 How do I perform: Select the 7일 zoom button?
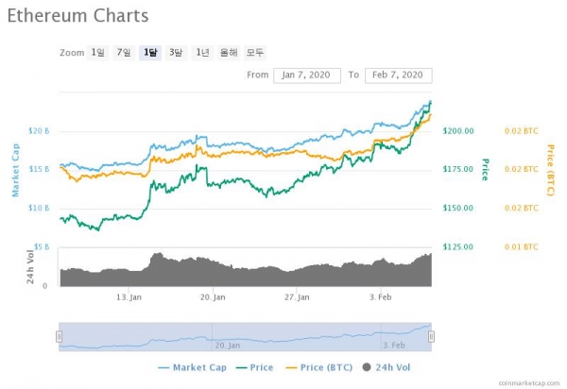(124, 53)
